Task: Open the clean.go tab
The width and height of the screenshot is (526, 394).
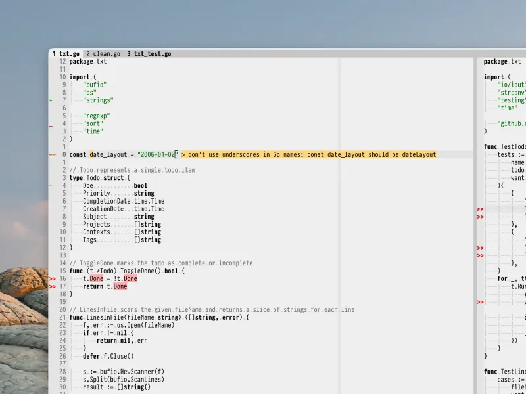Action: pyautogui.click(x=104, y=54)
